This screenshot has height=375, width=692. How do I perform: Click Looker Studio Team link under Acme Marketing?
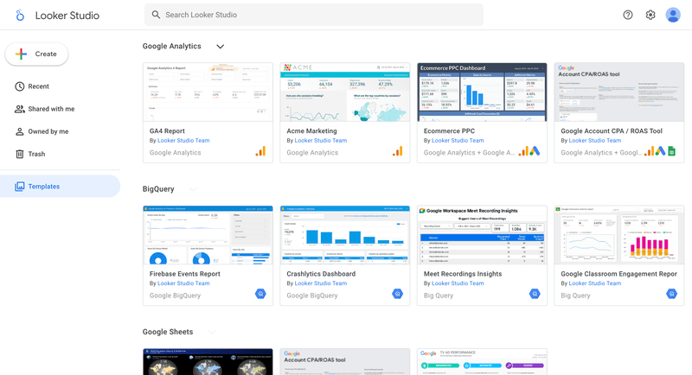tap(321, 141)
